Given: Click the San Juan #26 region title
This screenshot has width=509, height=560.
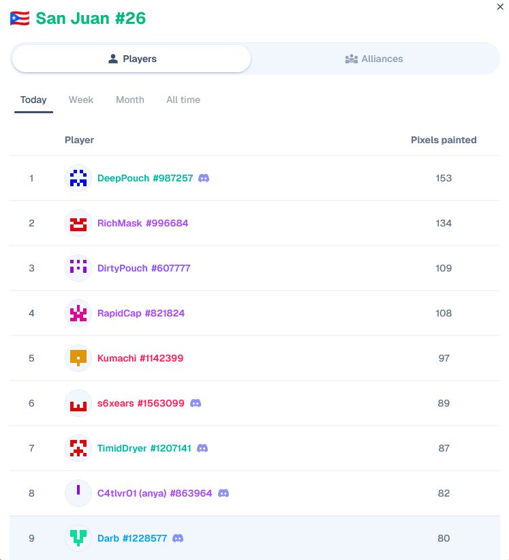Looking at the screenshot, I should point(91,18).
